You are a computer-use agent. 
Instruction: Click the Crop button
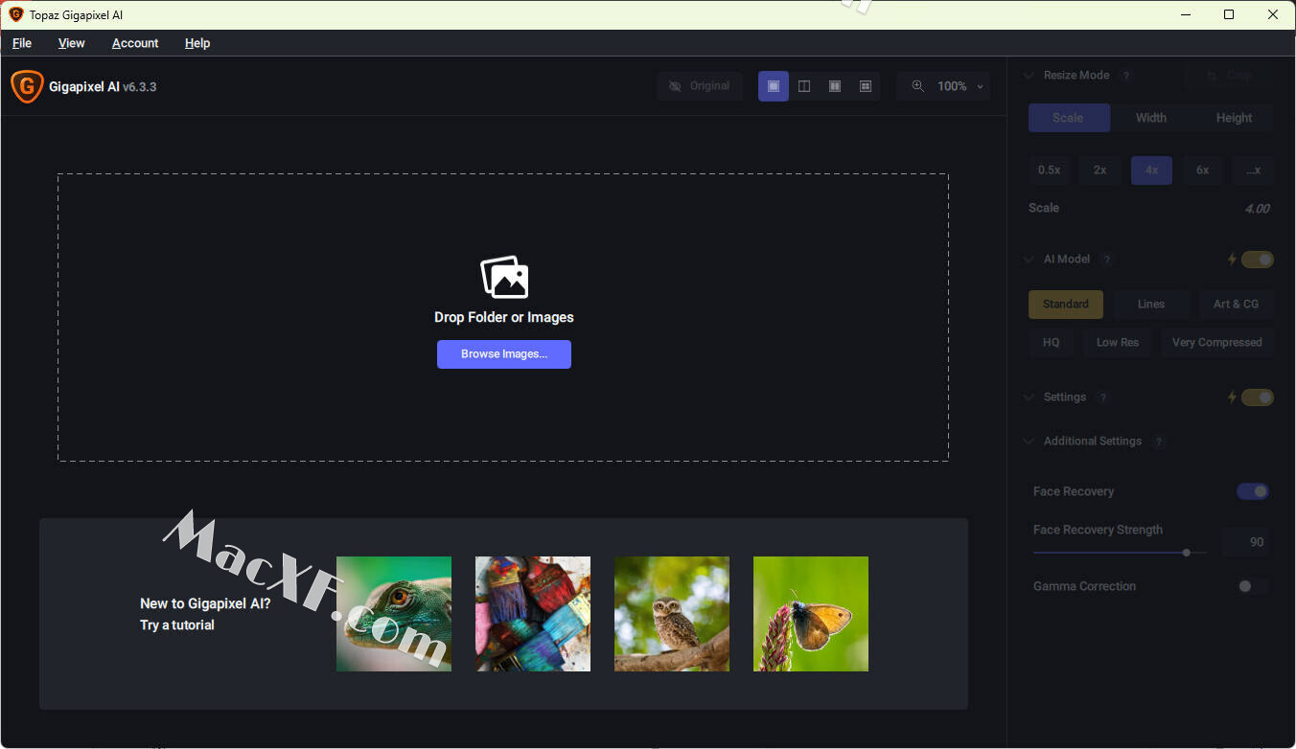(1229, 76)
